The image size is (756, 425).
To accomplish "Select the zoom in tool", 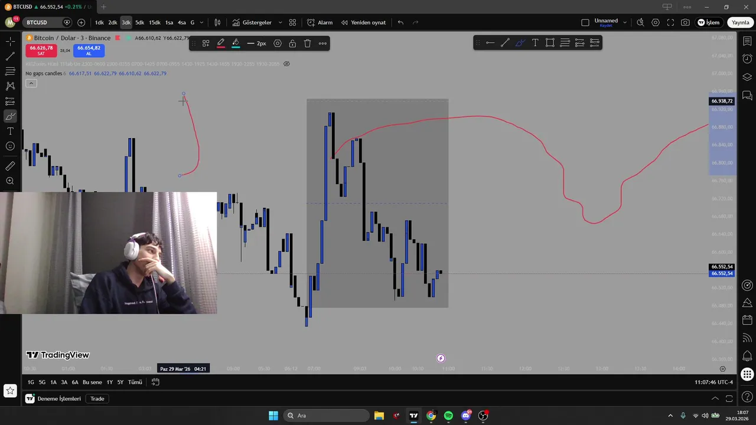I will click(x=10, y=181).
